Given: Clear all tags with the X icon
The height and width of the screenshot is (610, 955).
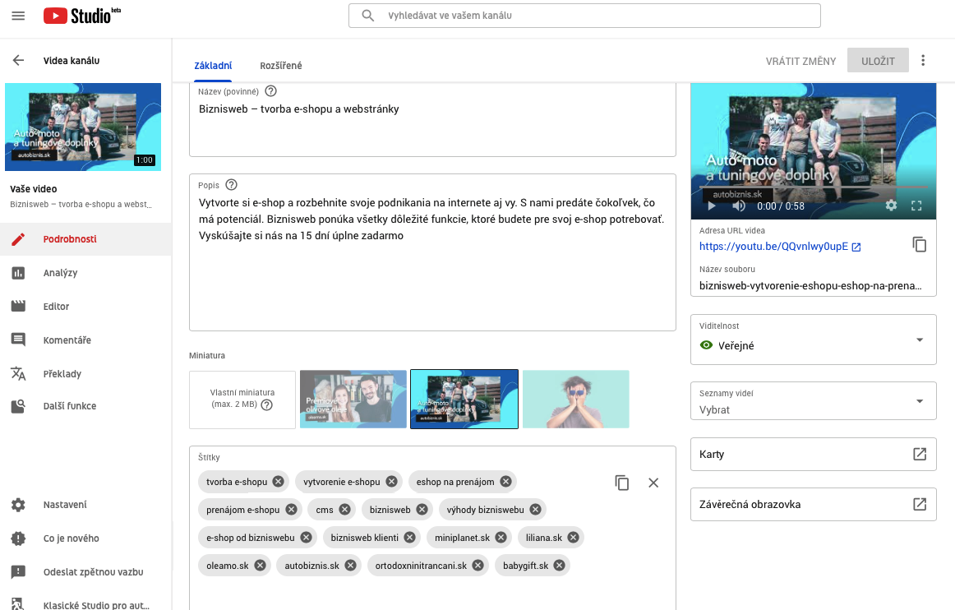Looking at the screenshot, I should pos(653,483).
